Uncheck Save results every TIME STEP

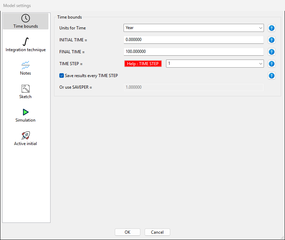pyautogui.click(x=62, y=75)
